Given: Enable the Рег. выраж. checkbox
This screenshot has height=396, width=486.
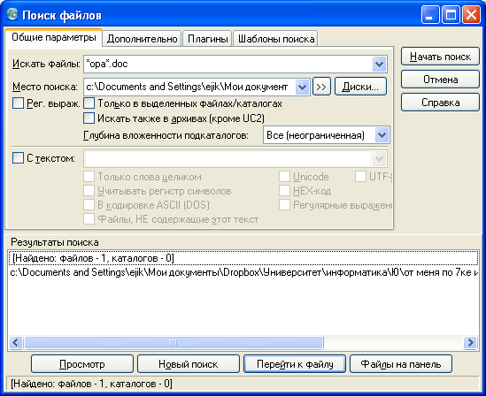Looking at the screenshot, I should tap(18, 103).
